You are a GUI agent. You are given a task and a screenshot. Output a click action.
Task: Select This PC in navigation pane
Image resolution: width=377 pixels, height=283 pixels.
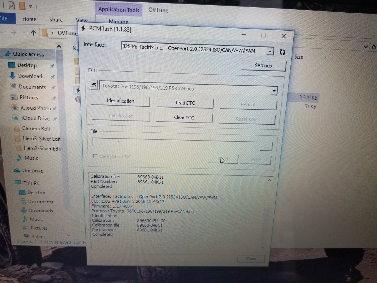(32, 183)
